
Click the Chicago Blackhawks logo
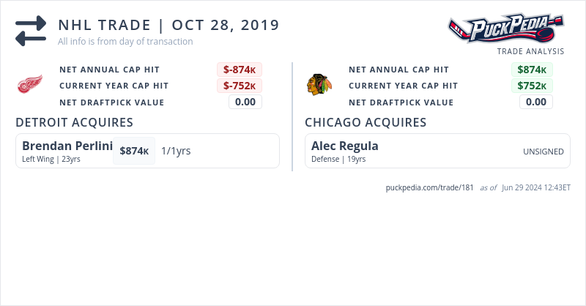[x=318, y=85]
